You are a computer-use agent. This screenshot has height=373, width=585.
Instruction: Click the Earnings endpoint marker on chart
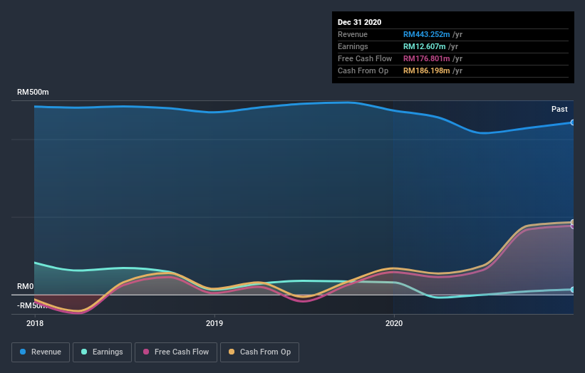point(573,290)
